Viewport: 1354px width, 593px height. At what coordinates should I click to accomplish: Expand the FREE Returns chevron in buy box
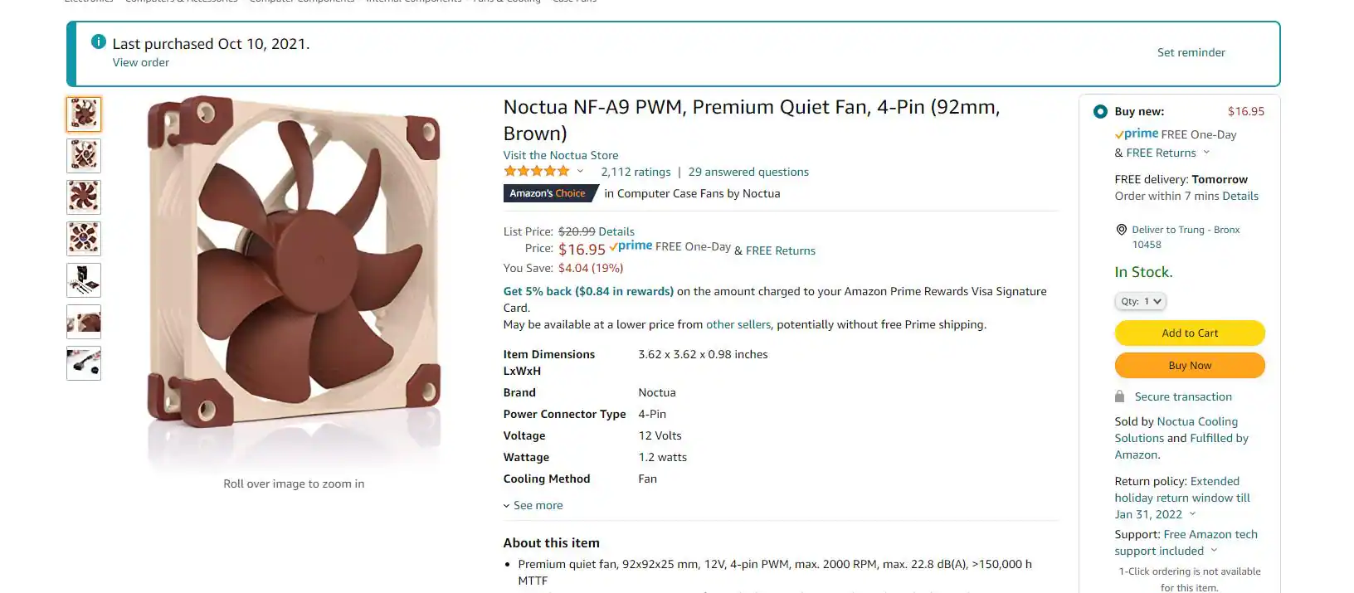coord(1206,153)
